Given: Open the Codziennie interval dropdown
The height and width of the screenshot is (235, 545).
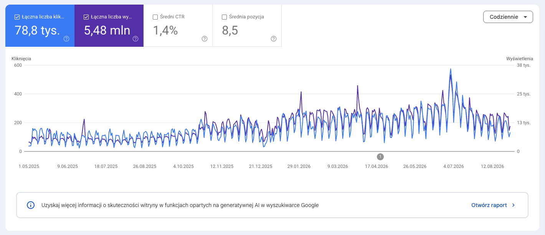Looking at the screenshot, I should [x=508, y=17].
